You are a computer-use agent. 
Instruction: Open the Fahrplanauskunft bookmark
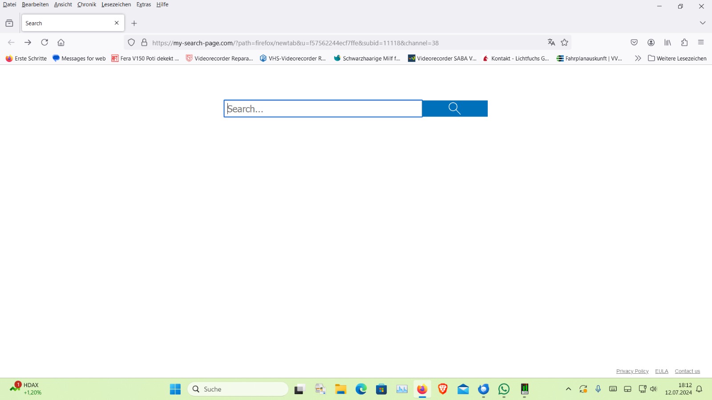[590, 58]
